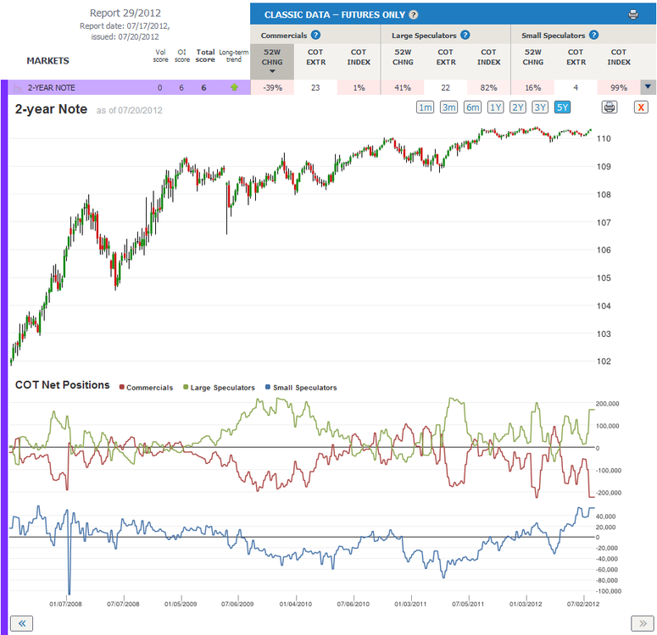Click the 1% Commercials COT index cell
The width and height of the screenshot is (657, 635).
click(359, 87)
